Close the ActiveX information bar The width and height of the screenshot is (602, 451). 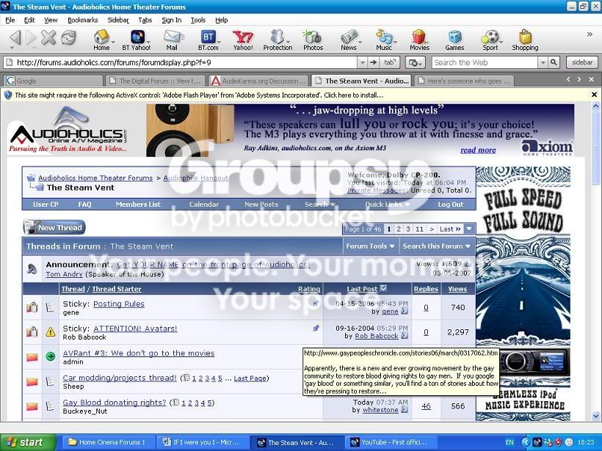pyautogui.click(x=594, y=95)
